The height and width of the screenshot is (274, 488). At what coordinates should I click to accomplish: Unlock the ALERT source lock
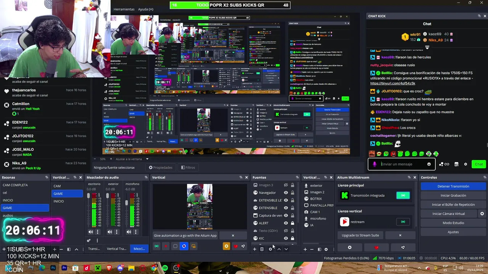point(292,223)
